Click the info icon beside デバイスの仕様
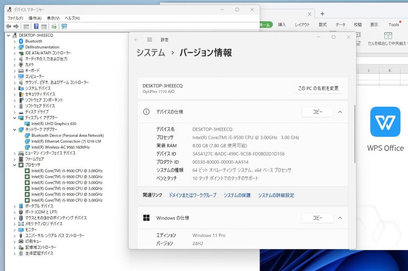408x271 pixels. 146,112
